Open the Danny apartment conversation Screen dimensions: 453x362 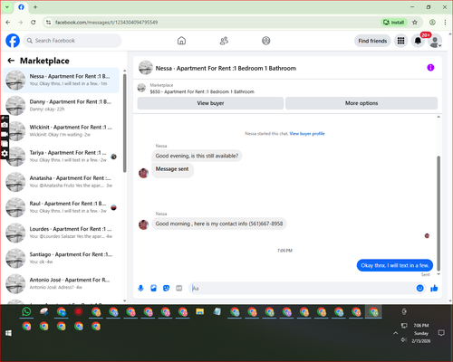click(62, 105)
